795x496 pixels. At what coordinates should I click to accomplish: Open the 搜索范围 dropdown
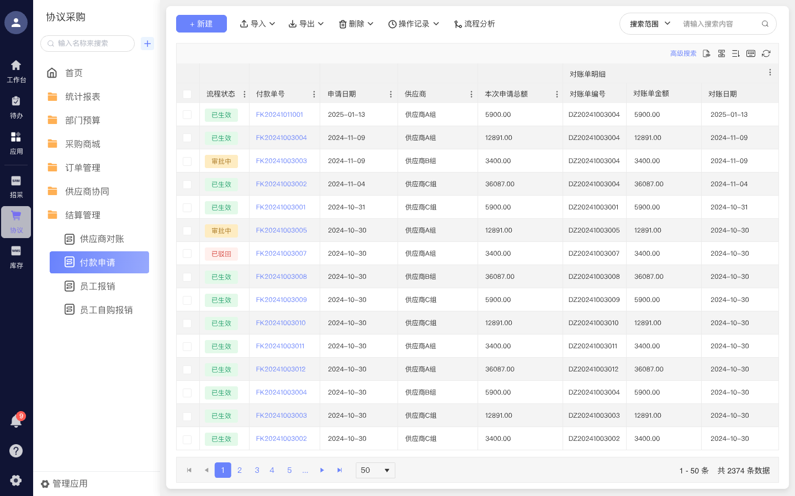650,24
